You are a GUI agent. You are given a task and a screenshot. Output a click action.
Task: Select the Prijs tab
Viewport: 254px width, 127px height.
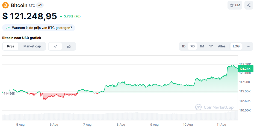point(11,46)
